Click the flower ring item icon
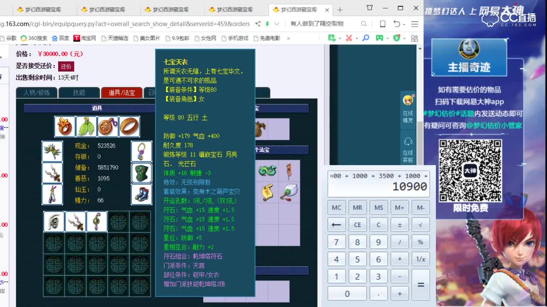The width and height of the screenshot is (547, 307). tap(65, 126)
